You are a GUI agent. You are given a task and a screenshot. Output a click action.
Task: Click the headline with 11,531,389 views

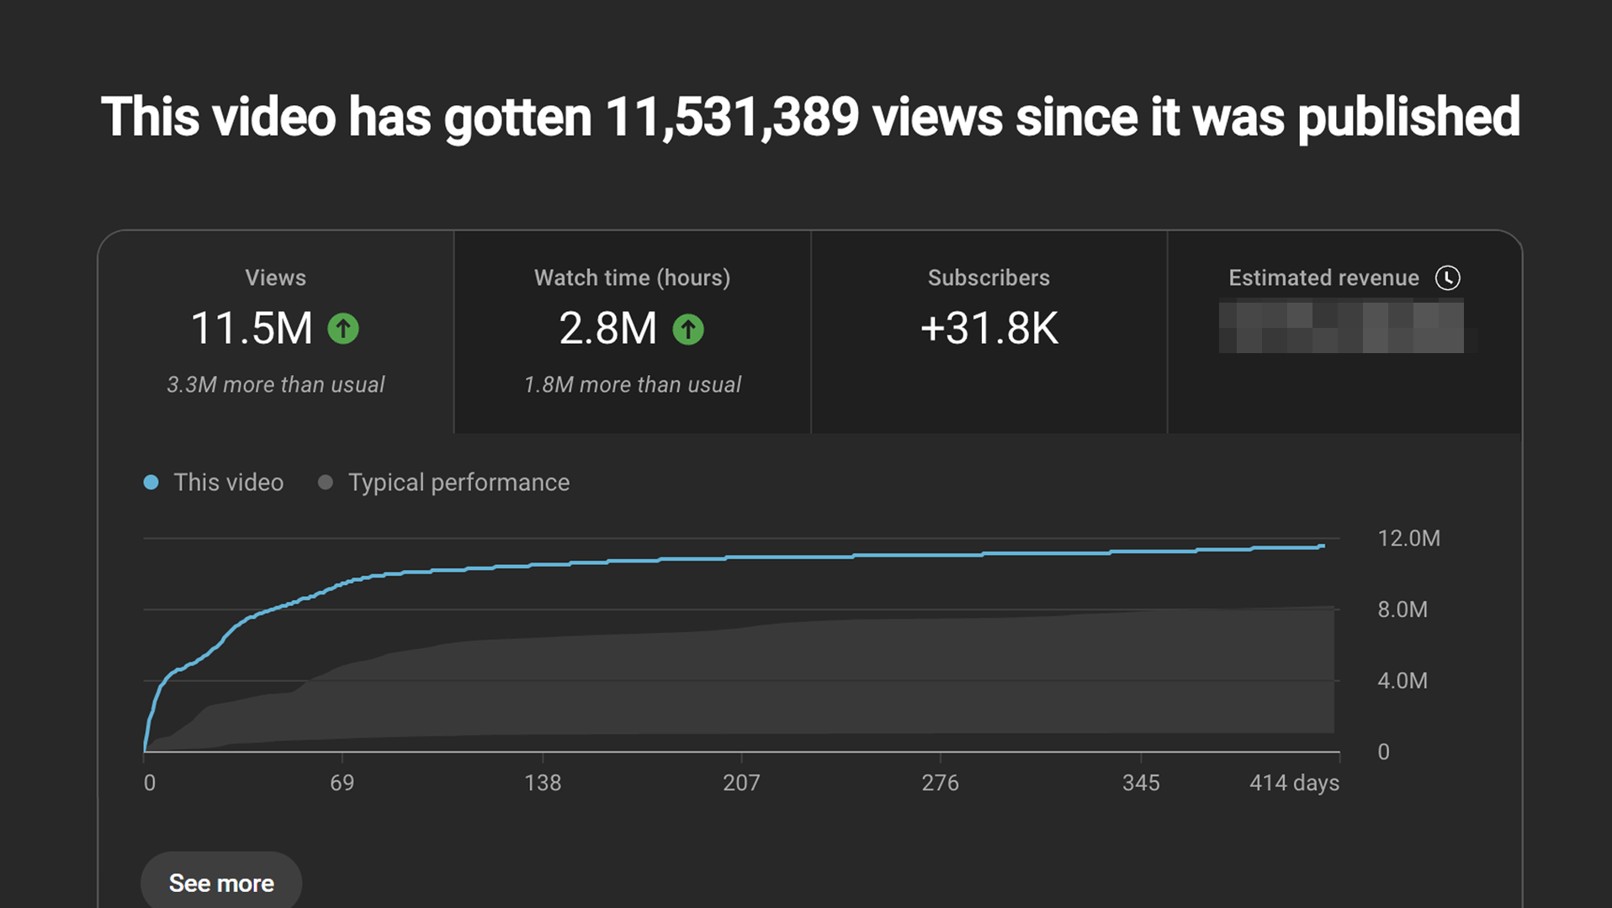810,117
